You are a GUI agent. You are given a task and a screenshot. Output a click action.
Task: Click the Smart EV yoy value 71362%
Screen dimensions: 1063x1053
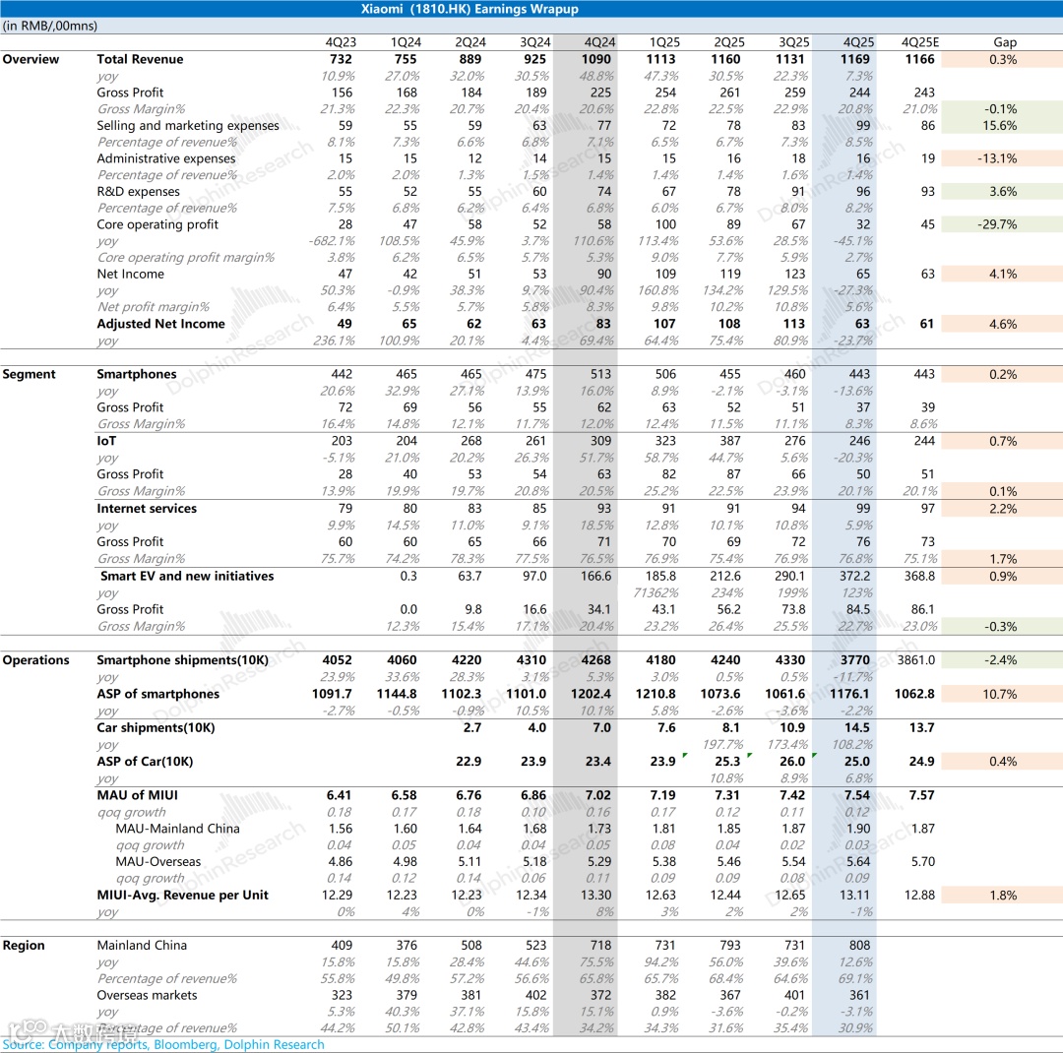(657, 592)
